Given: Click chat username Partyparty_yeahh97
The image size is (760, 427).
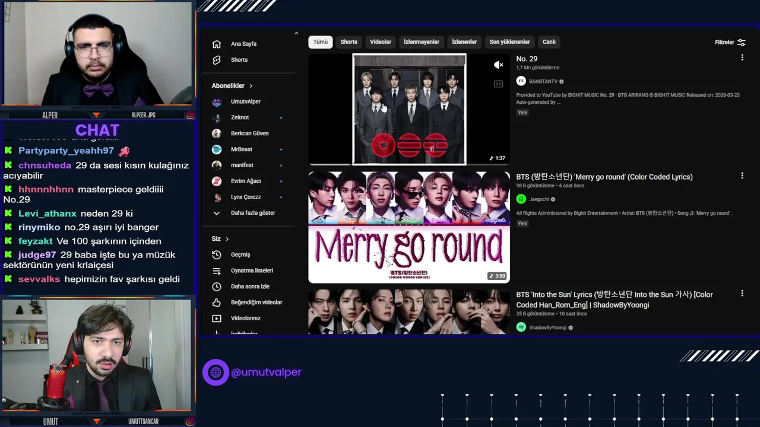Looking at the screenshot, I should [x=66, y=151].
